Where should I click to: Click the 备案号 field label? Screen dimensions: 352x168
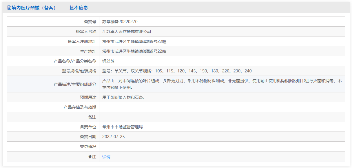pos(90,22)
